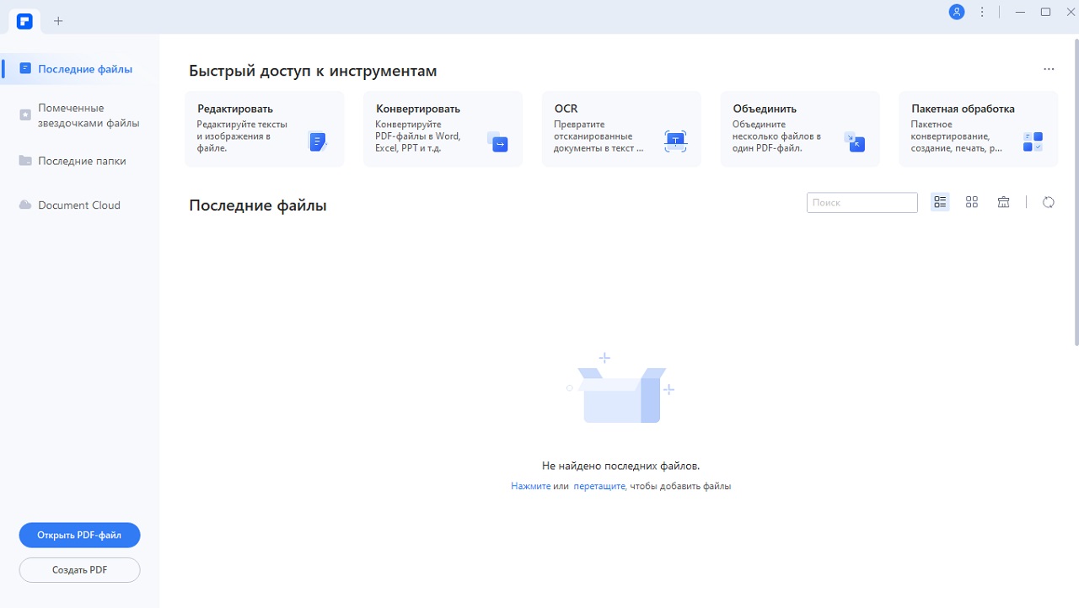Open a new tab with the plus icon
Screen dimensions: 1079x608
coord(57,20)
